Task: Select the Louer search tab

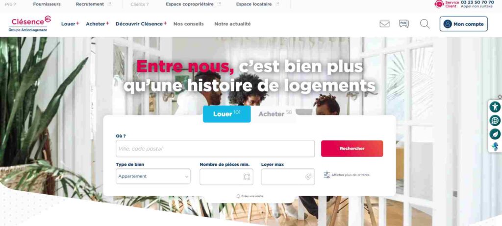Action: 226,114
